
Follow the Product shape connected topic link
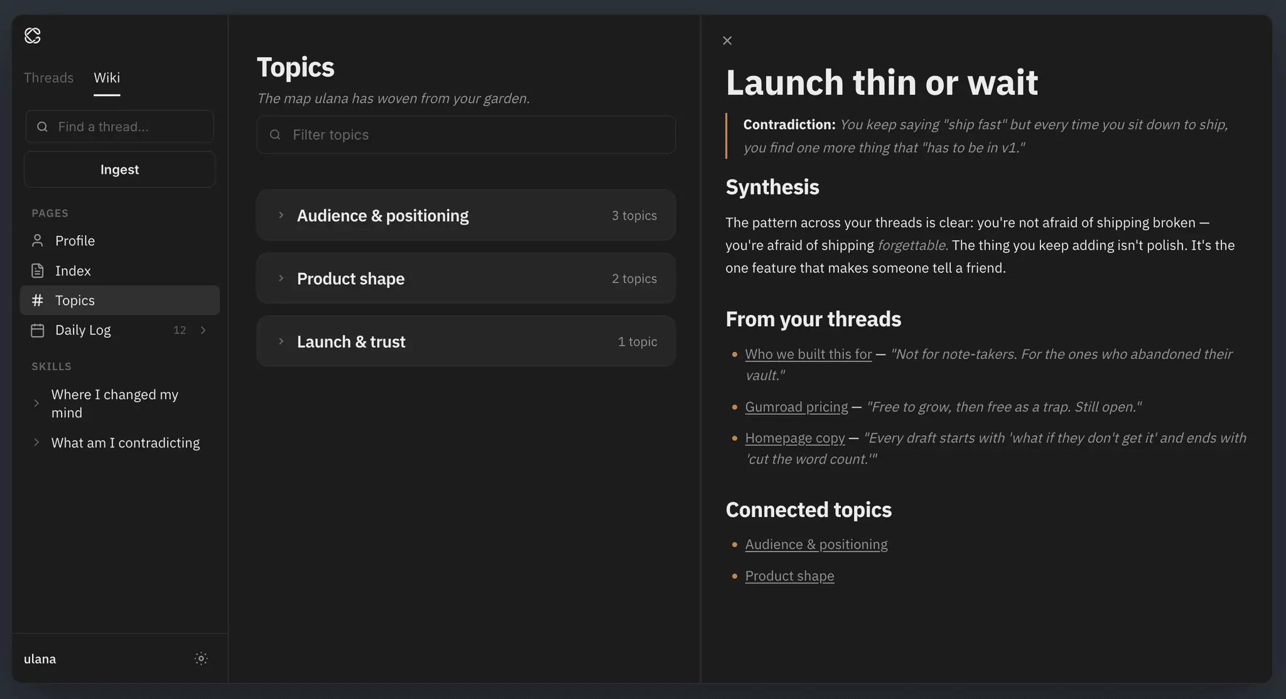pyautogui.click(x=789, y=576)
